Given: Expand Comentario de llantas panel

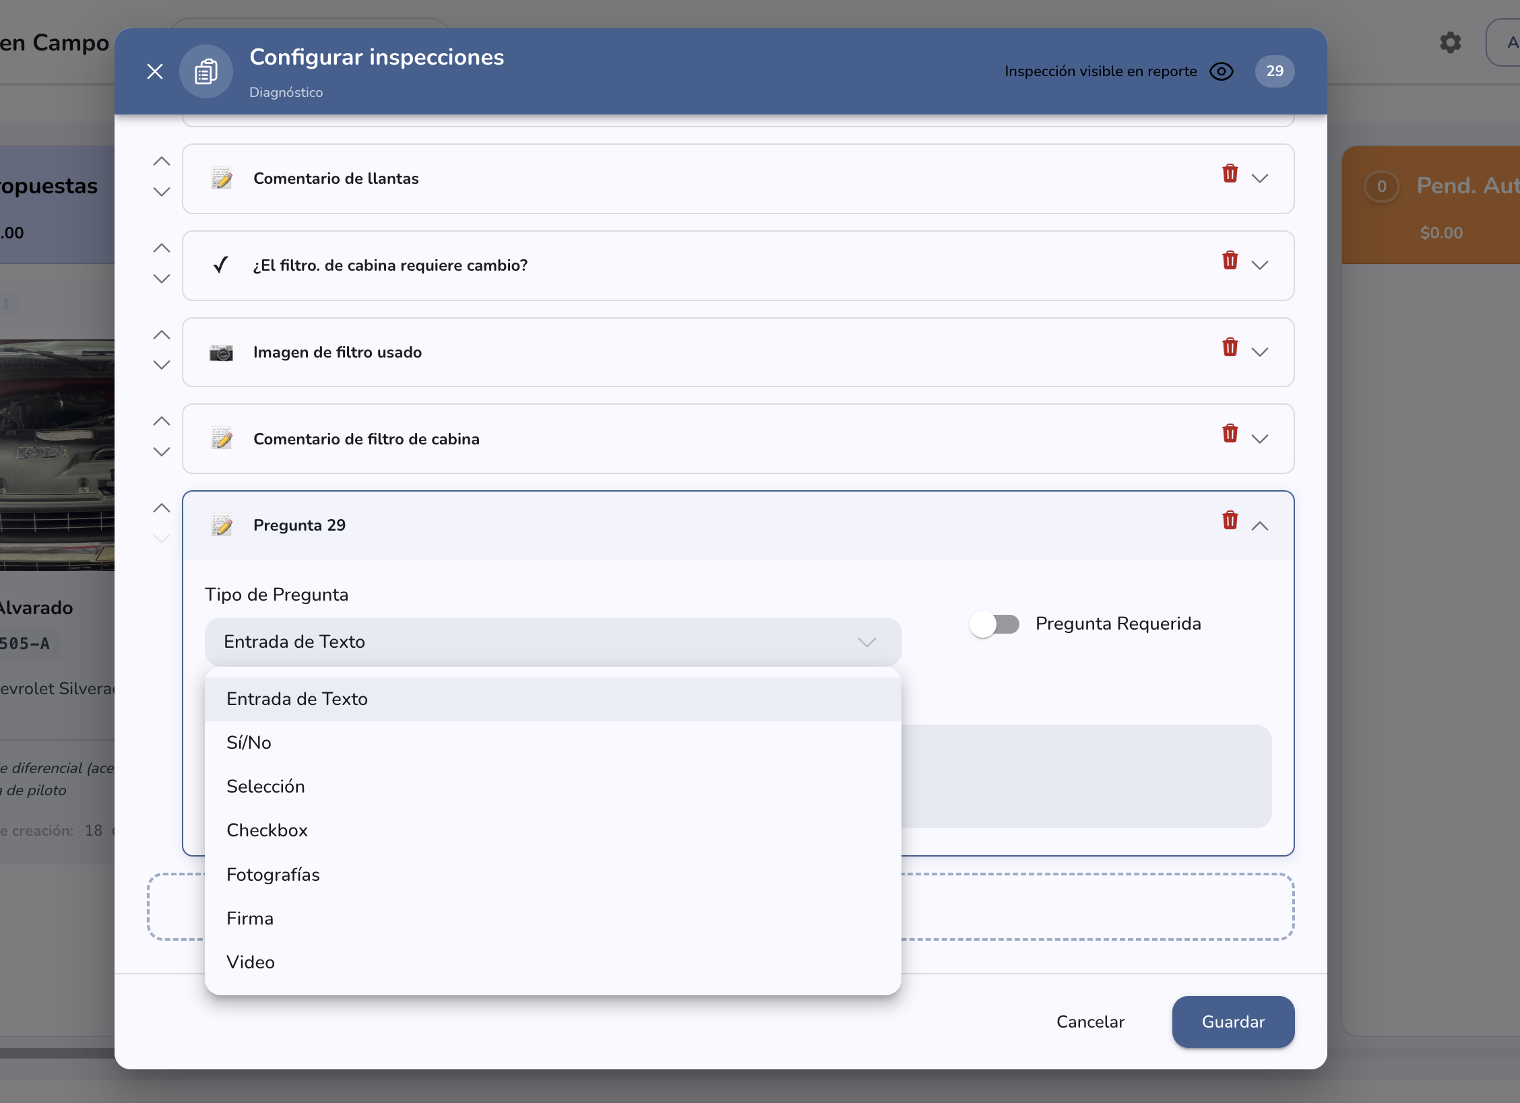Looking at the screenshot, I should tap(1260, 178).
